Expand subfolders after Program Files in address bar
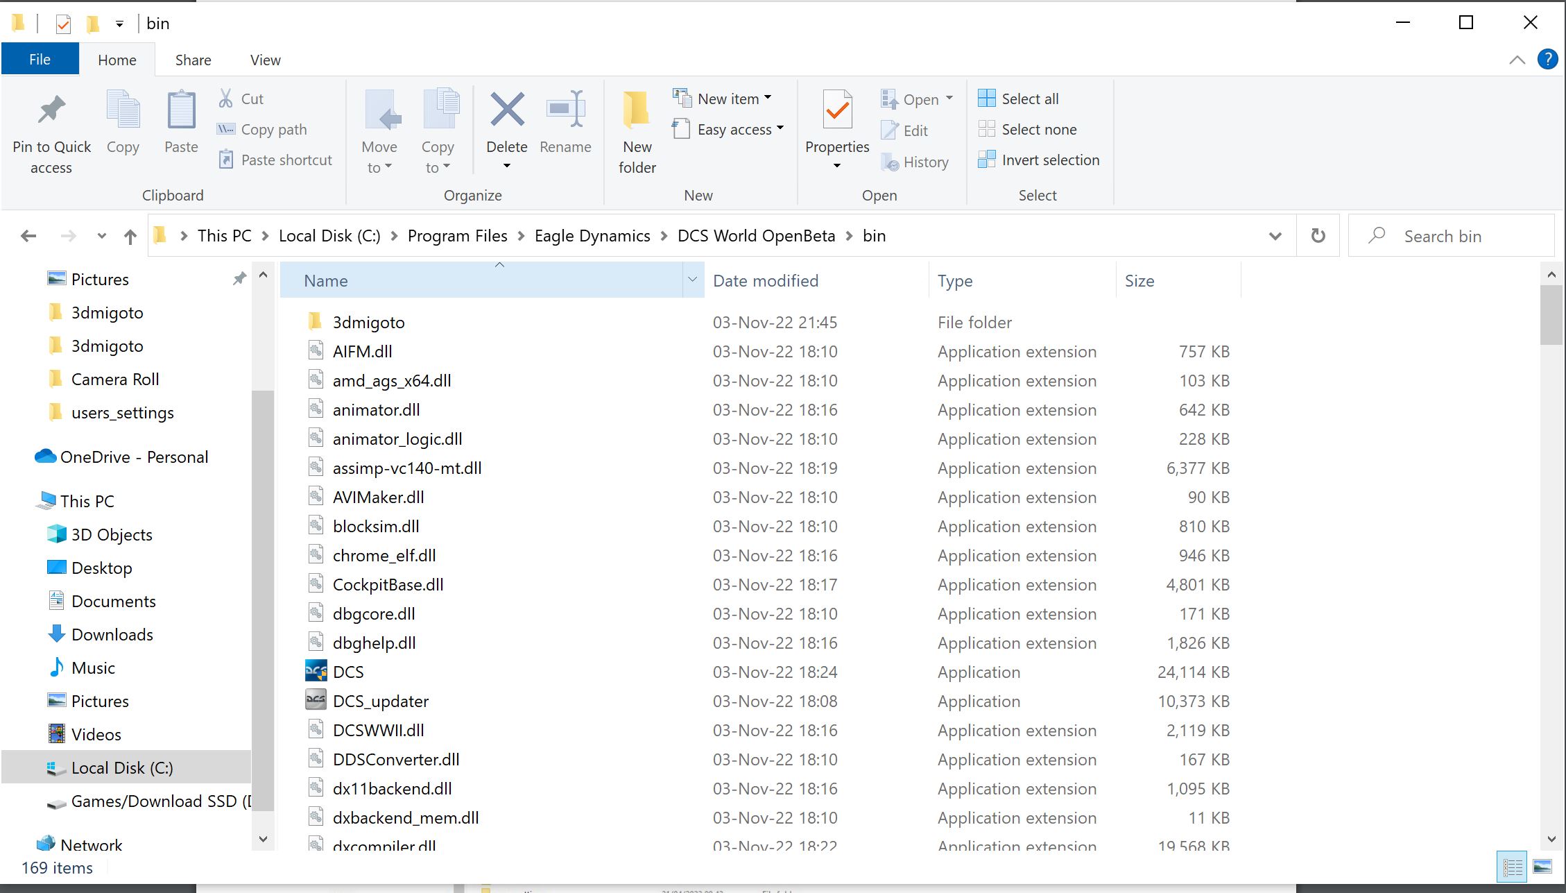This screenshot has height=893, width=1566. click(x=521, y=236)
